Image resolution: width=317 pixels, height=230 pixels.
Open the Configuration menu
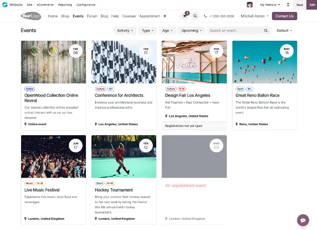(x=86, y=5)
